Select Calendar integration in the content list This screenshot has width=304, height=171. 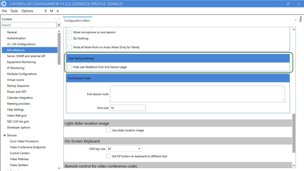pos(20,98)
